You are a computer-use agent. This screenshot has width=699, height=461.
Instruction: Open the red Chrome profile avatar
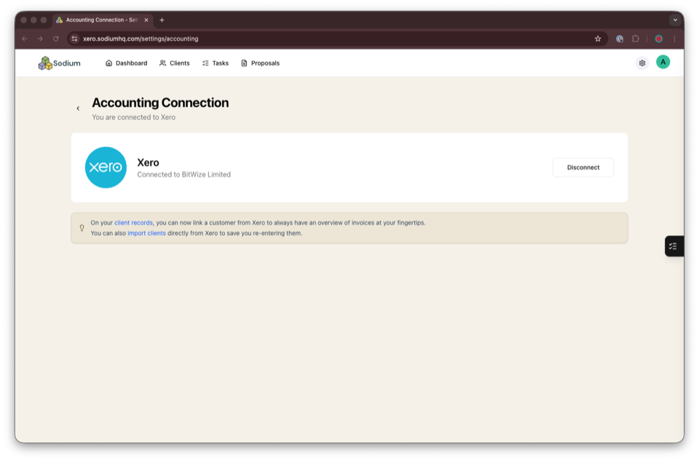[x=659, y=39]
